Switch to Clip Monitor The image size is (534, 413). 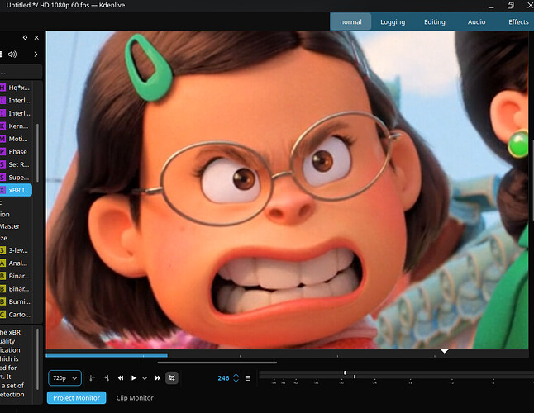pos(135,398)
